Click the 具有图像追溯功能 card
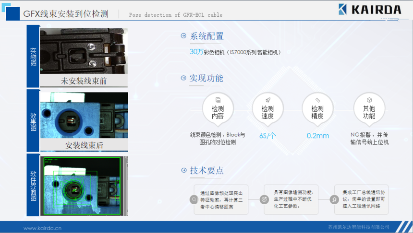The image size is (413, 233). click(x=291, y=199)
